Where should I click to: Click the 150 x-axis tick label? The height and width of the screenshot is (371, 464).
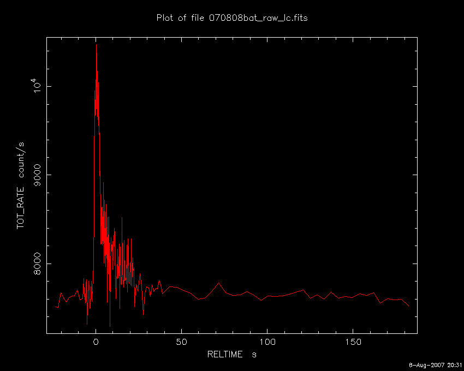tap(353, 342)
